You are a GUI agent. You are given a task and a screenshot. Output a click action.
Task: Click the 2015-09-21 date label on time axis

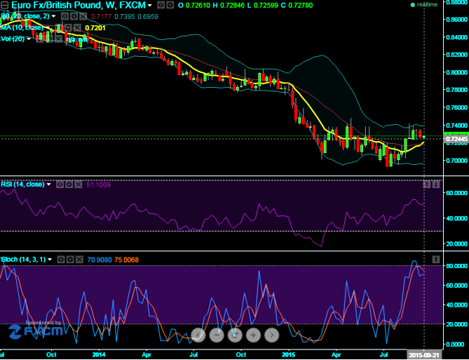coord(424,354)
